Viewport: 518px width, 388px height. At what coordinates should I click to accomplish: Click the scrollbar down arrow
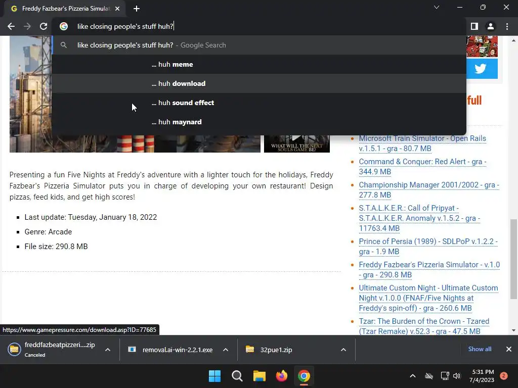[x=513, y=330]
